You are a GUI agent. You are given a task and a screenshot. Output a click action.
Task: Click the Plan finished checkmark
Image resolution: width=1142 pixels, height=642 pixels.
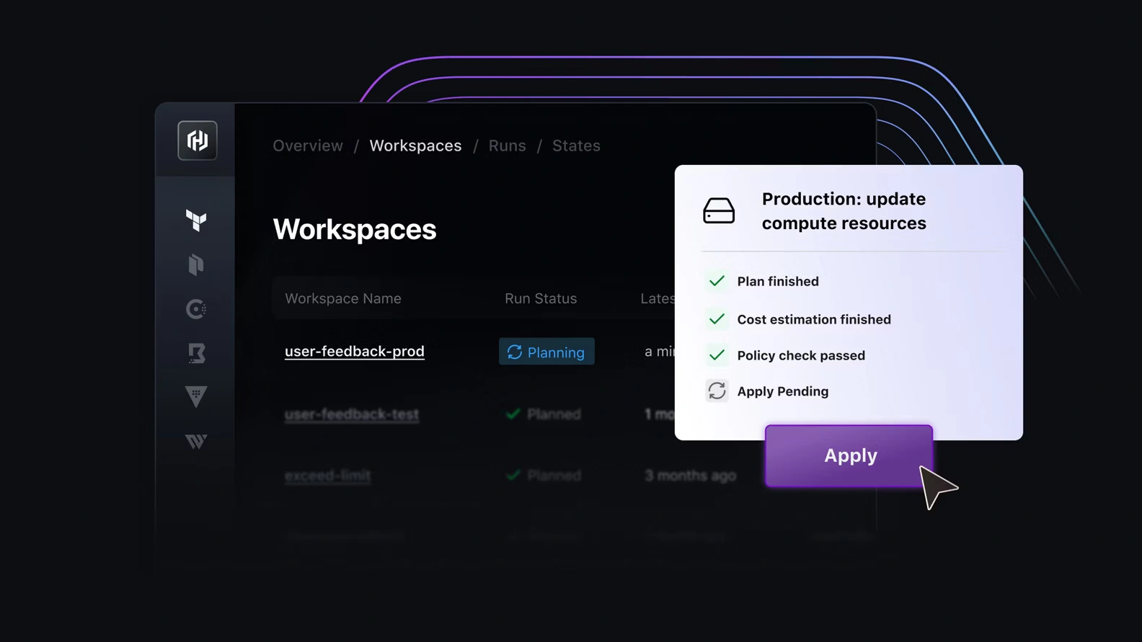tap(717, 281)
